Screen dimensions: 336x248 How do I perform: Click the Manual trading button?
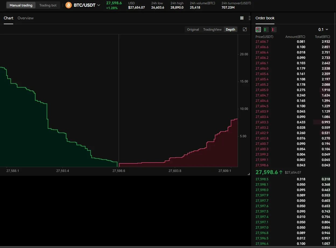pyautogui.click(x=21, y=5)
